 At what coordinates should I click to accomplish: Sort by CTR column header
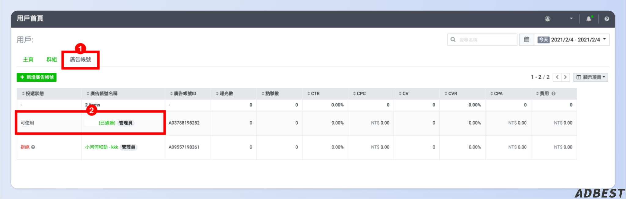point(313,94)
